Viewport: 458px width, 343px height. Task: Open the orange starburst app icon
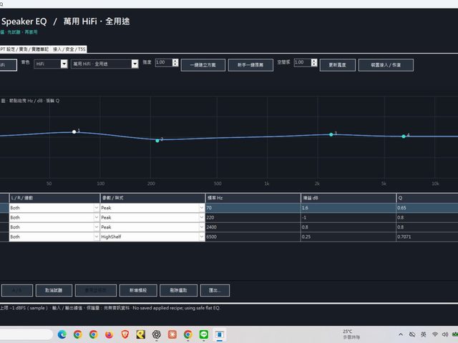(172, 334)
